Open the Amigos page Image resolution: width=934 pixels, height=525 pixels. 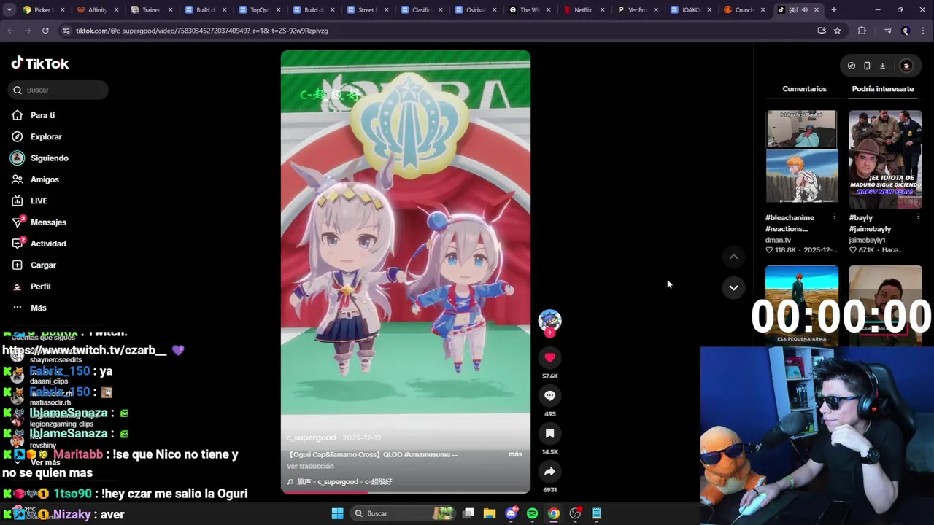point(45,179)
